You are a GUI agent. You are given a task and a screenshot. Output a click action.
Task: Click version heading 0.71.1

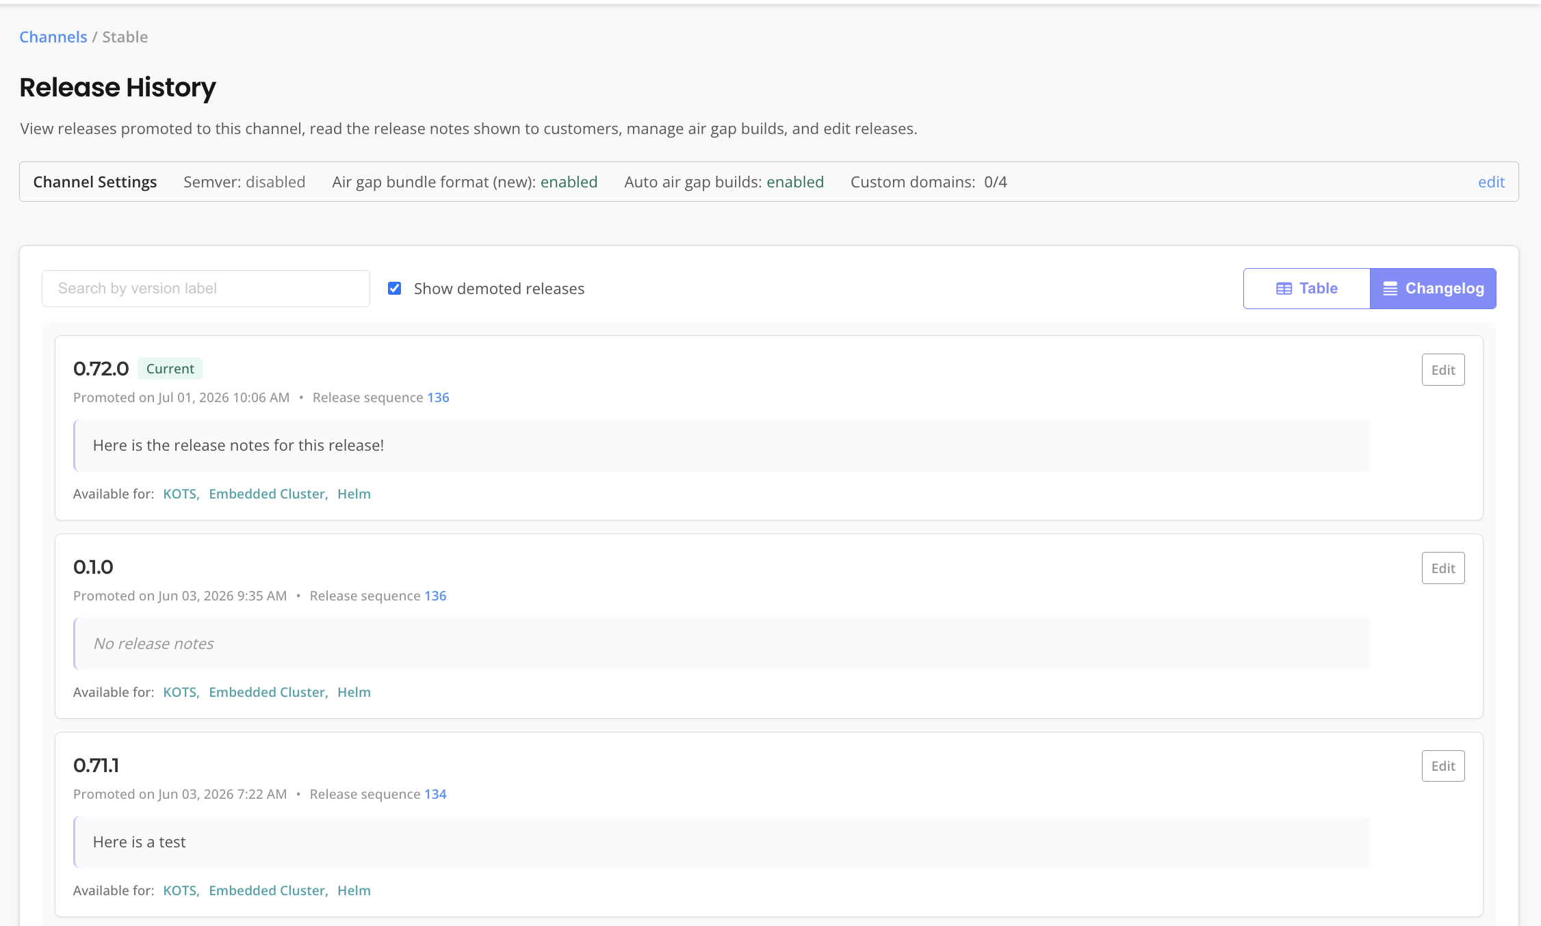tap(96, 765)
